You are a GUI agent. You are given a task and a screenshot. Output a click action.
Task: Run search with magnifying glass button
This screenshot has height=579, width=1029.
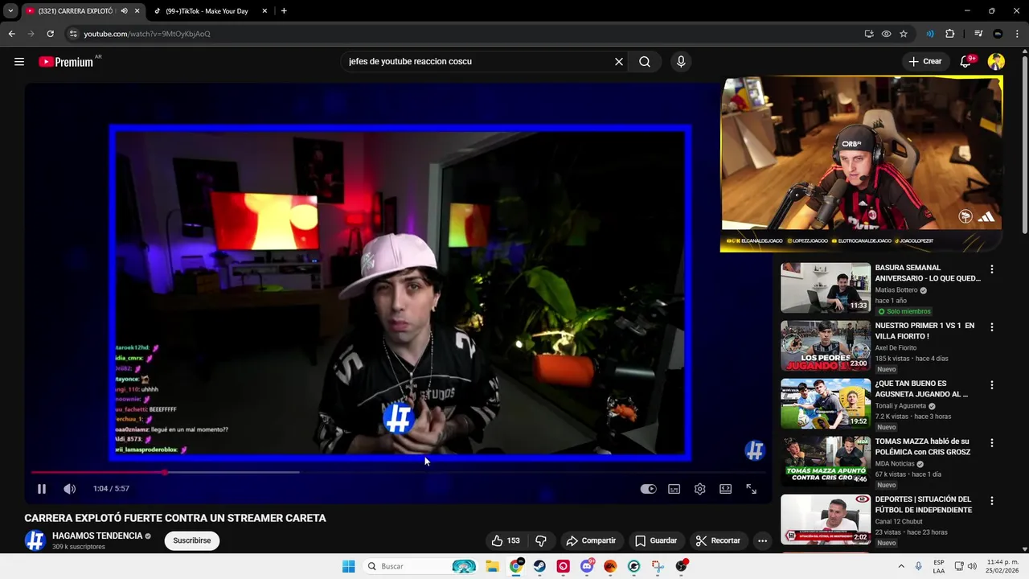pyautogui.click(x=645, y=62)
